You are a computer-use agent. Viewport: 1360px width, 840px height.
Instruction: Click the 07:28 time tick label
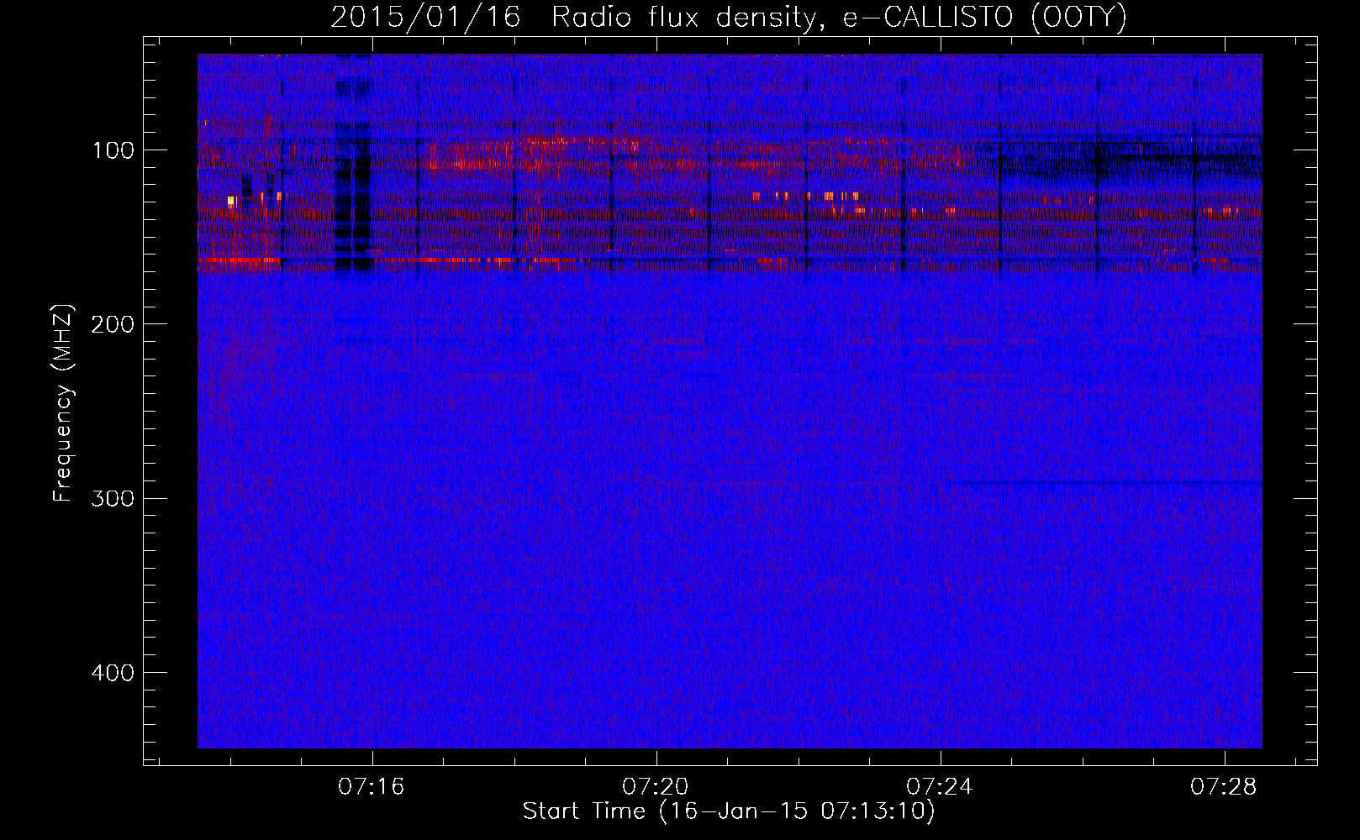coord(1224,786)
